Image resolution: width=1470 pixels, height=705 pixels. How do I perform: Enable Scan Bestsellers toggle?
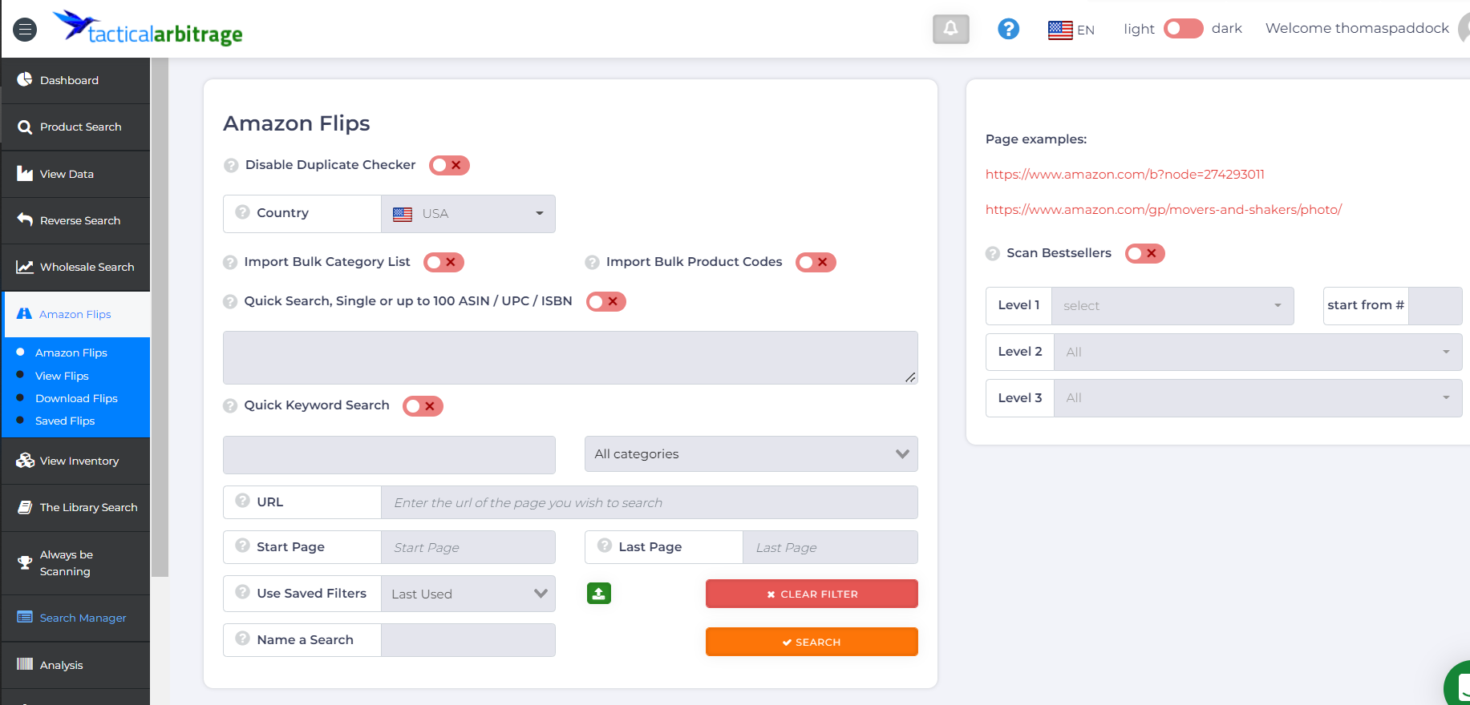pyautogui.click(x=1144, y=253)
